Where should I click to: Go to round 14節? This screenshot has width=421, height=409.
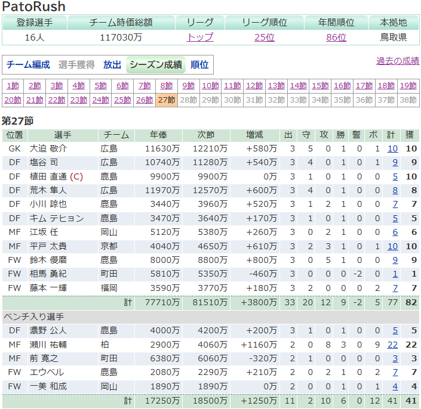click(299, 86)
